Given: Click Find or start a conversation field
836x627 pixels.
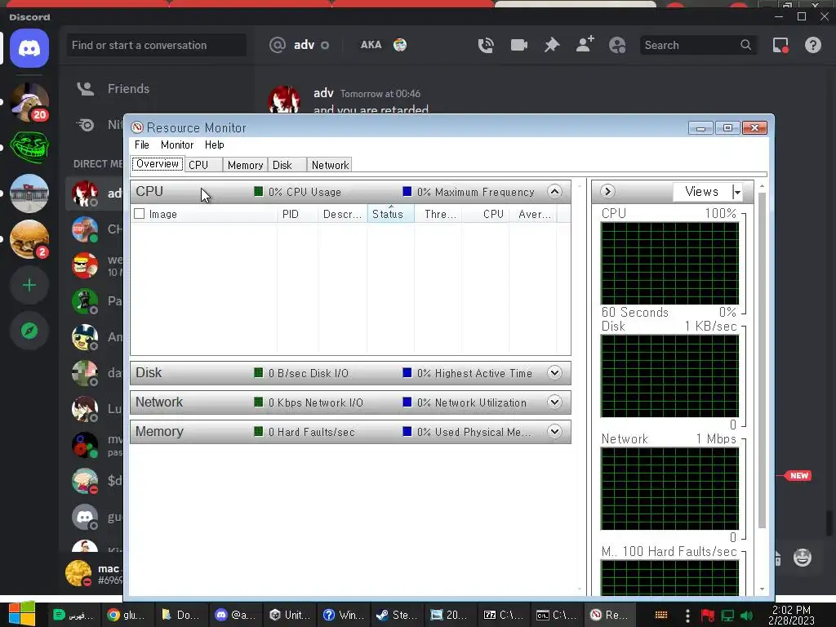Looking at the screenshot, I should (156, 46).
